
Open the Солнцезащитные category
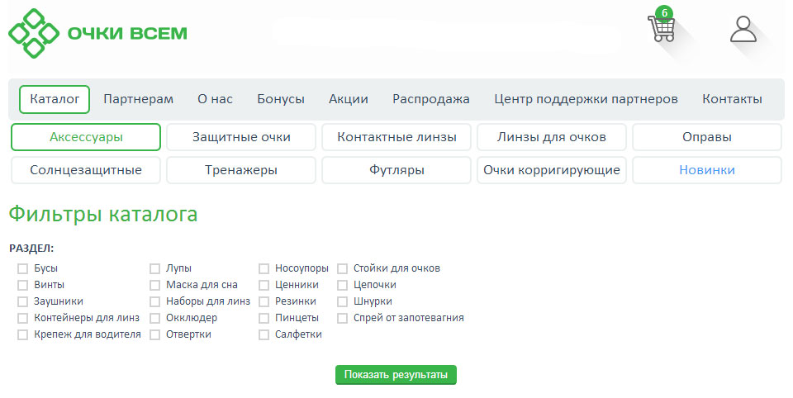click(x=86, y=170)
